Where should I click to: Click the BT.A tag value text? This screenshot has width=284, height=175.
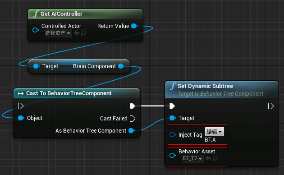(x=210, y=140)
